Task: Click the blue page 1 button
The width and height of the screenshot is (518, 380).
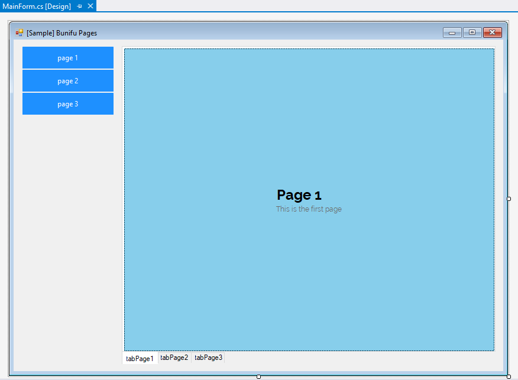Action: (x=68, y=58)
